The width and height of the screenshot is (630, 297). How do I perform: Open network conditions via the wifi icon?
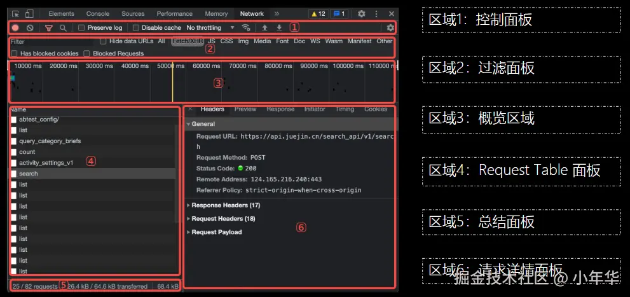click(245, 28)
